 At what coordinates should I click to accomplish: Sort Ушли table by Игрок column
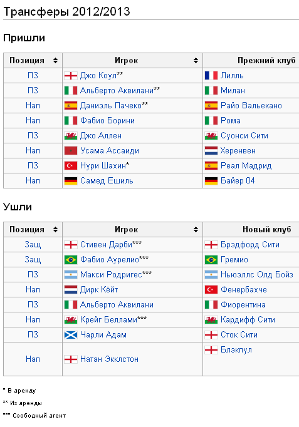click(196, 230)
